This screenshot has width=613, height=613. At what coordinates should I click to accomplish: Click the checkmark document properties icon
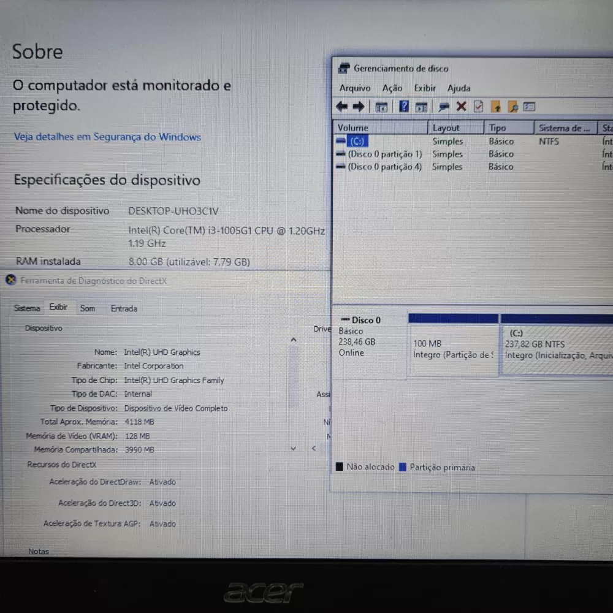click(478, 106)
